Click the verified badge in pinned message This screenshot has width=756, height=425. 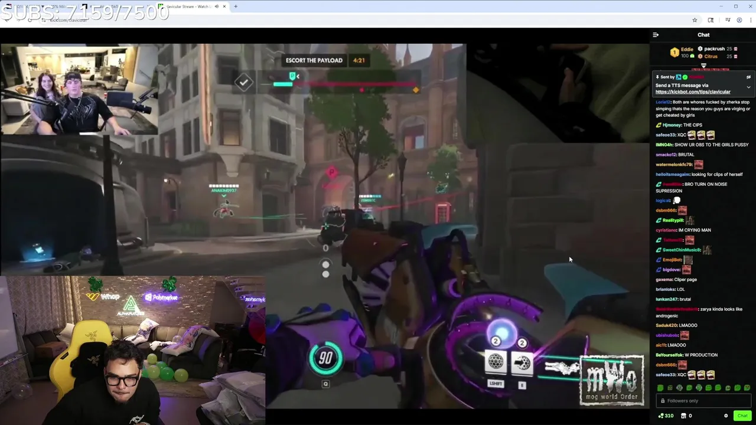tap(685, 77)
